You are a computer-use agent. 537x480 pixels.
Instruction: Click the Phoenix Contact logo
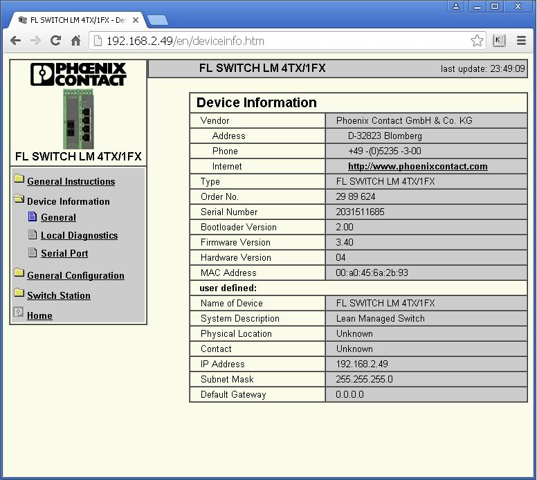tap(78, 75)
